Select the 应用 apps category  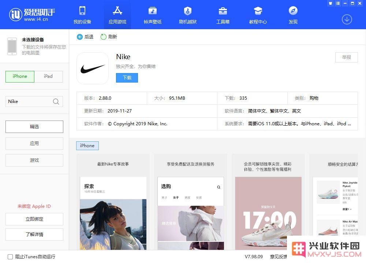pos(34,144)
